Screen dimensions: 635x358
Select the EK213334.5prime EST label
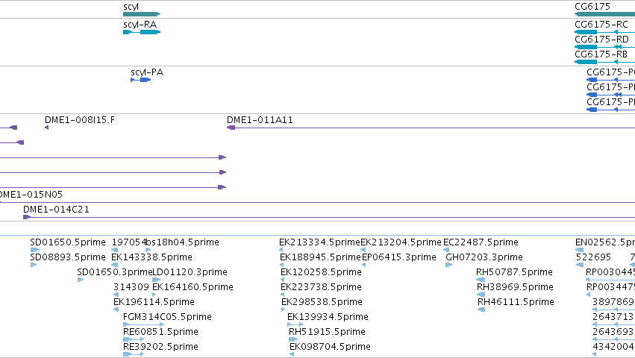(319, 242)
